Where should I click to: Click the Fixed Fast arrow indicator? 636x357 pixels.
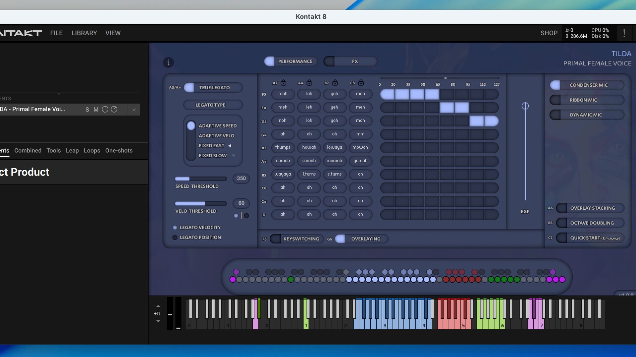(230, 145)
